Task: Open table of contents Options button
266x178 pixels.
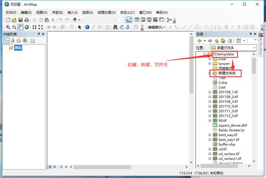Action: tap(33, 41)
